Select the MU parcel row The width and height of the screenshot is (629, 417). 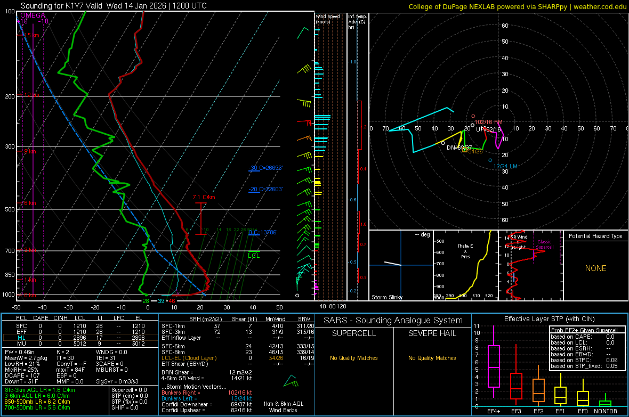(80, 344)
